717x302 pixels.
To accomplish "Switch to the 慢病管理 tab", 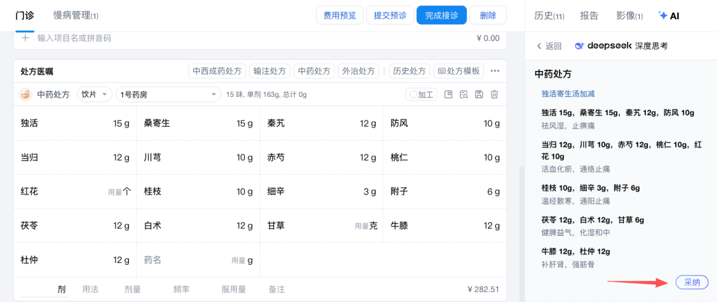I will pyautogui.click(x=76, y=15).
